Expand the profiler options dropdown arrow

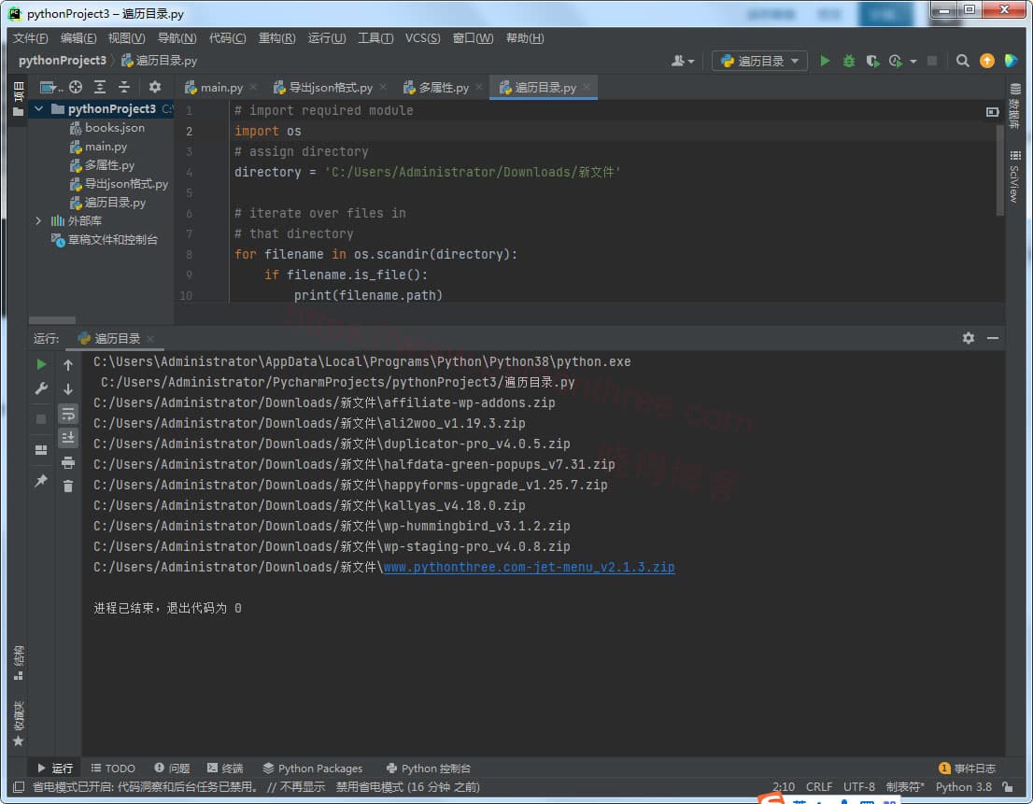pyautogui.click(x=913, y=62)
